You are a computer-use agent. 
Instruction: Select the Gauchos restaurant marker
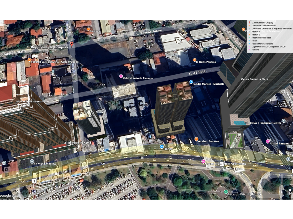(x=88, y=29)
